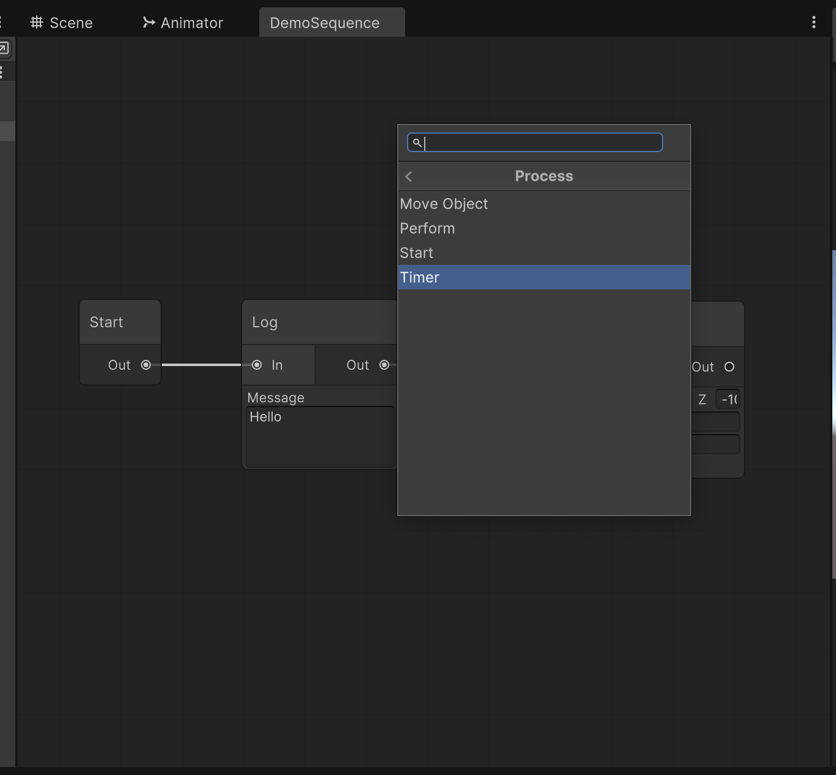Open the kebab menu in the top-right corner
This screenshot has height=775, width=836.
[x=813, y=22]
